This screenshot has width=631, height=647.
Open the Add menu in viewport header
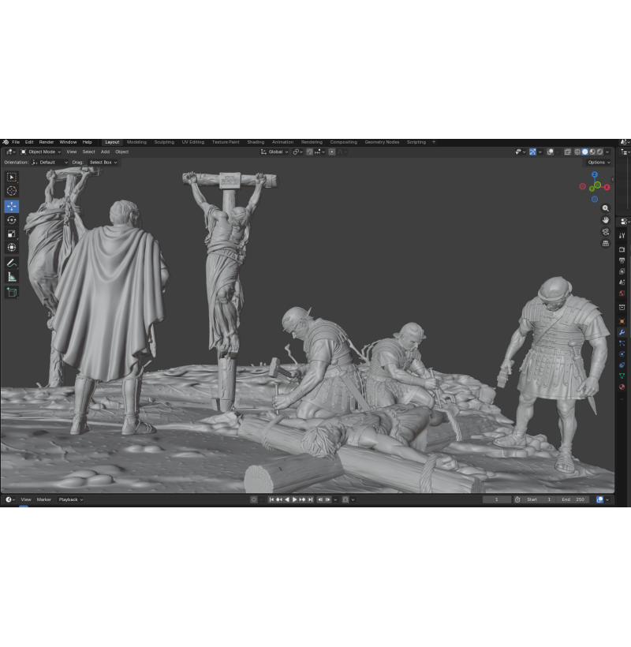click(105, 151)
